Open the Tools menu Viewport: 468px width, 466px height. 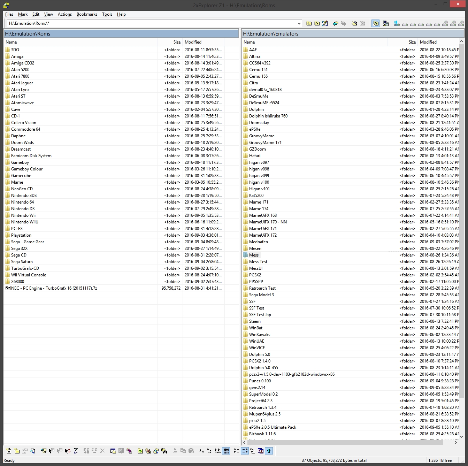pos(107,14)
